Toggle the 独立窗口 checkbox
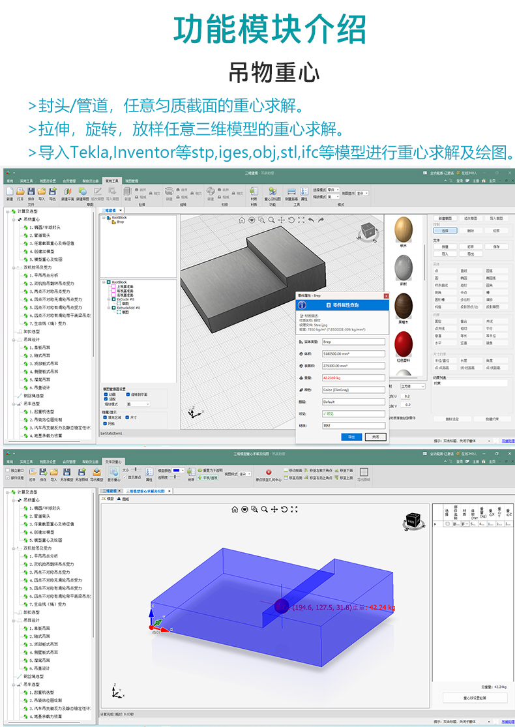 tap(8, 469)
